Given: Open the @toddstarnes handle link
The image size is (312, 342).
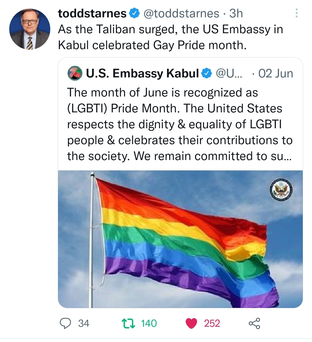Looking at the screenshot, I should (x=181, y=14).
